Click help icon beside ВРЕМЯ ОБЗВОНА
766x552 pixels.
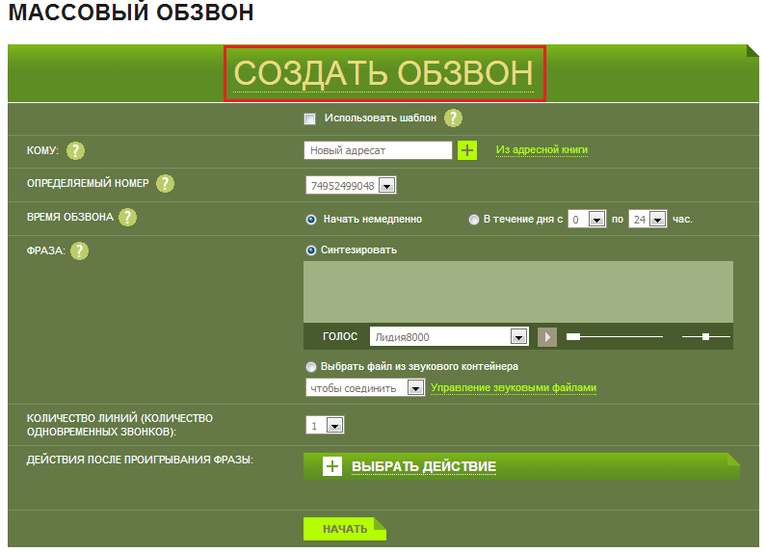click(x=127, y=218)
